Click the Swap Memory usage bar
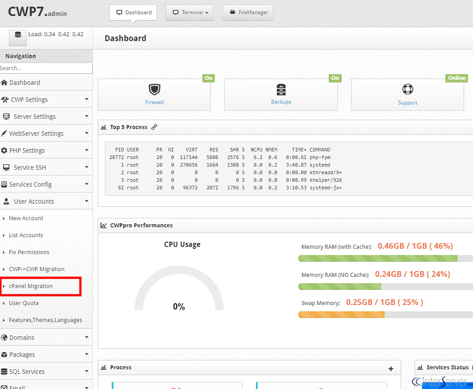Viewport: 473px width, 389px height. click(x=341, y=314)
